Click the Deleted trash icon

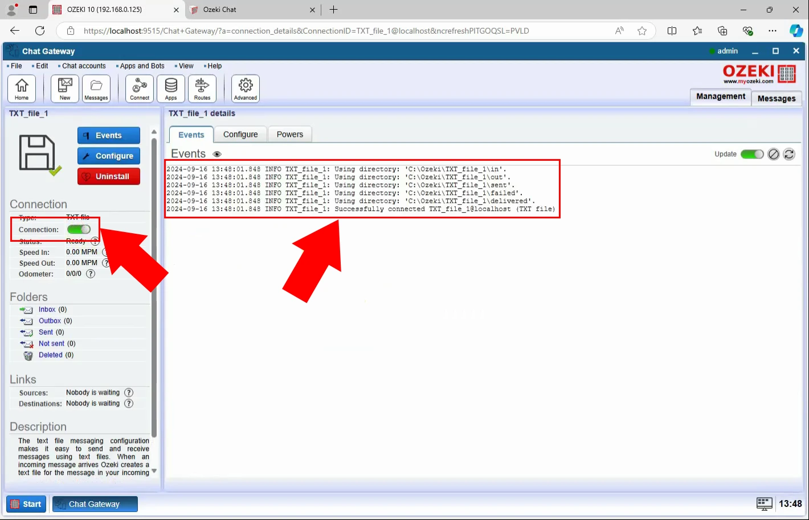tap(28, 355)
